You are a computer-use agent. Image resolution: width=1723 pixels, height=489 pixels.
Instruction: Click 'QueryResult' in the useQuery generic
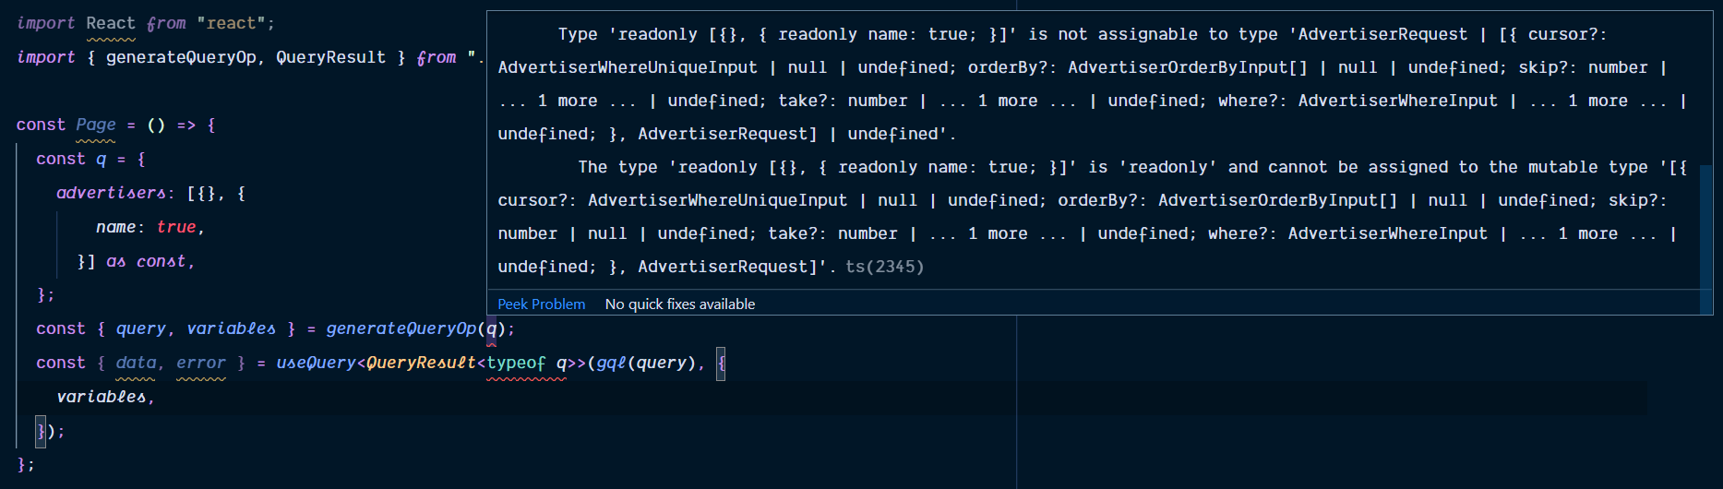click(x=421, y=363)
